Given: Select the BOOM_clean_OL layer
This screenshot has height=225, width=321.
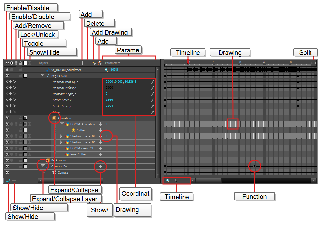Looking at the screenshot, I should tap(82, 148).
